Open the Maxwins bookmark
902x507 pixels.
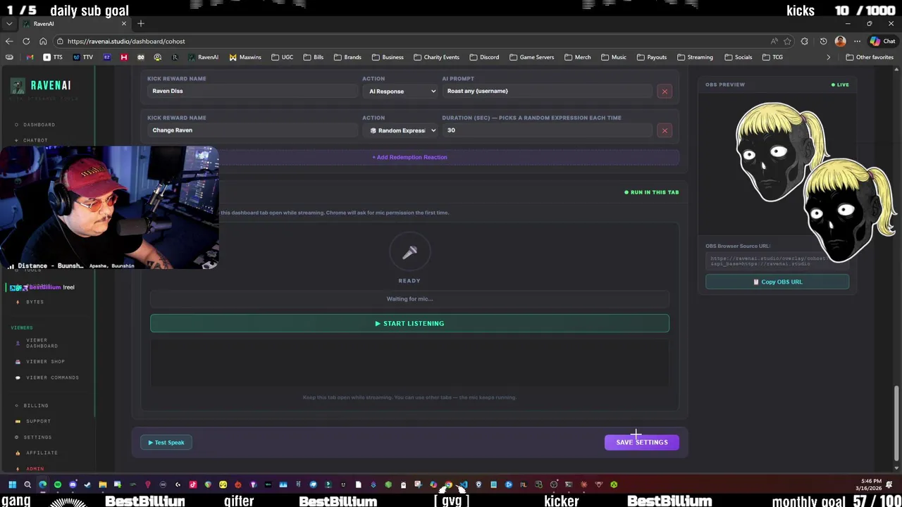click(x=245, y=57)
